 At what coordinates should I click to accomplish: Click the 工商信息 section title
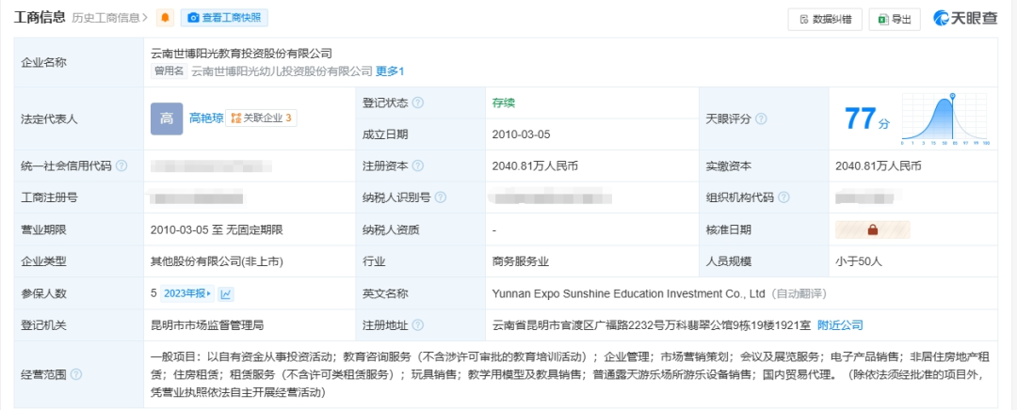40,18
